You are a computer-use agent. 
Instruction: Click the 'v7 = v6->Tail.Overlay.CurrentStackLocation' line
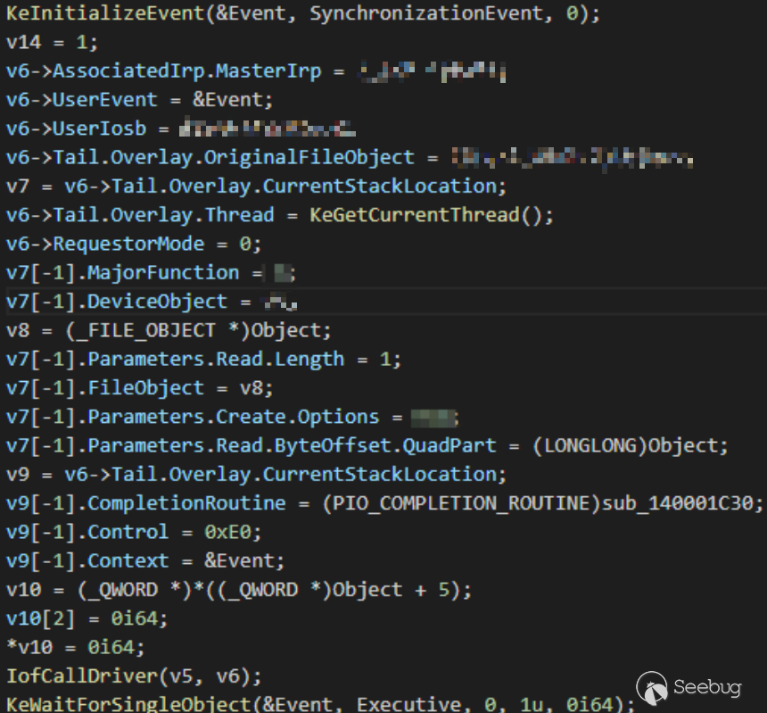point(256,187)
